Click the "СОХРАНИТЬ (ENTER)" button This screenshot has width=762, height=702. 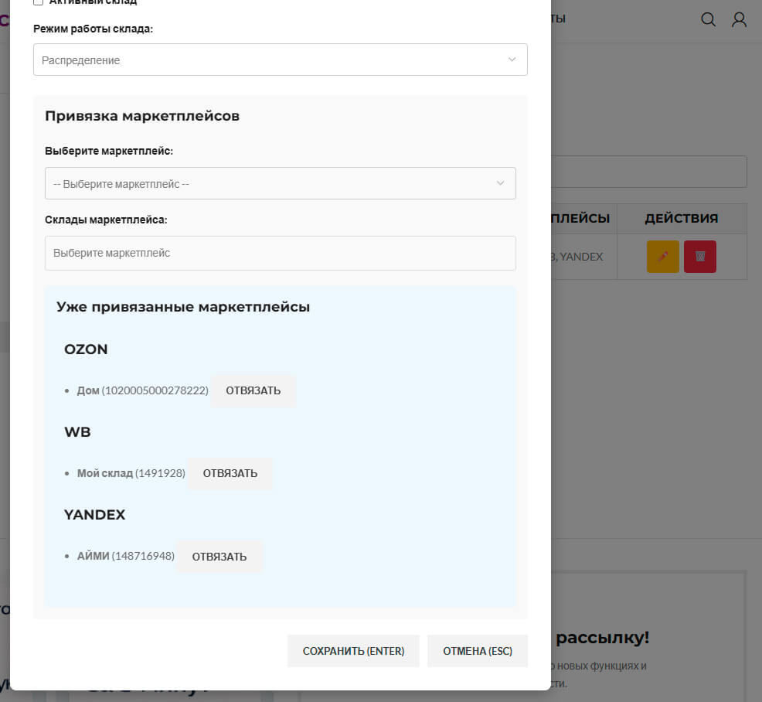pyautogui.click(x=353, y=651)
